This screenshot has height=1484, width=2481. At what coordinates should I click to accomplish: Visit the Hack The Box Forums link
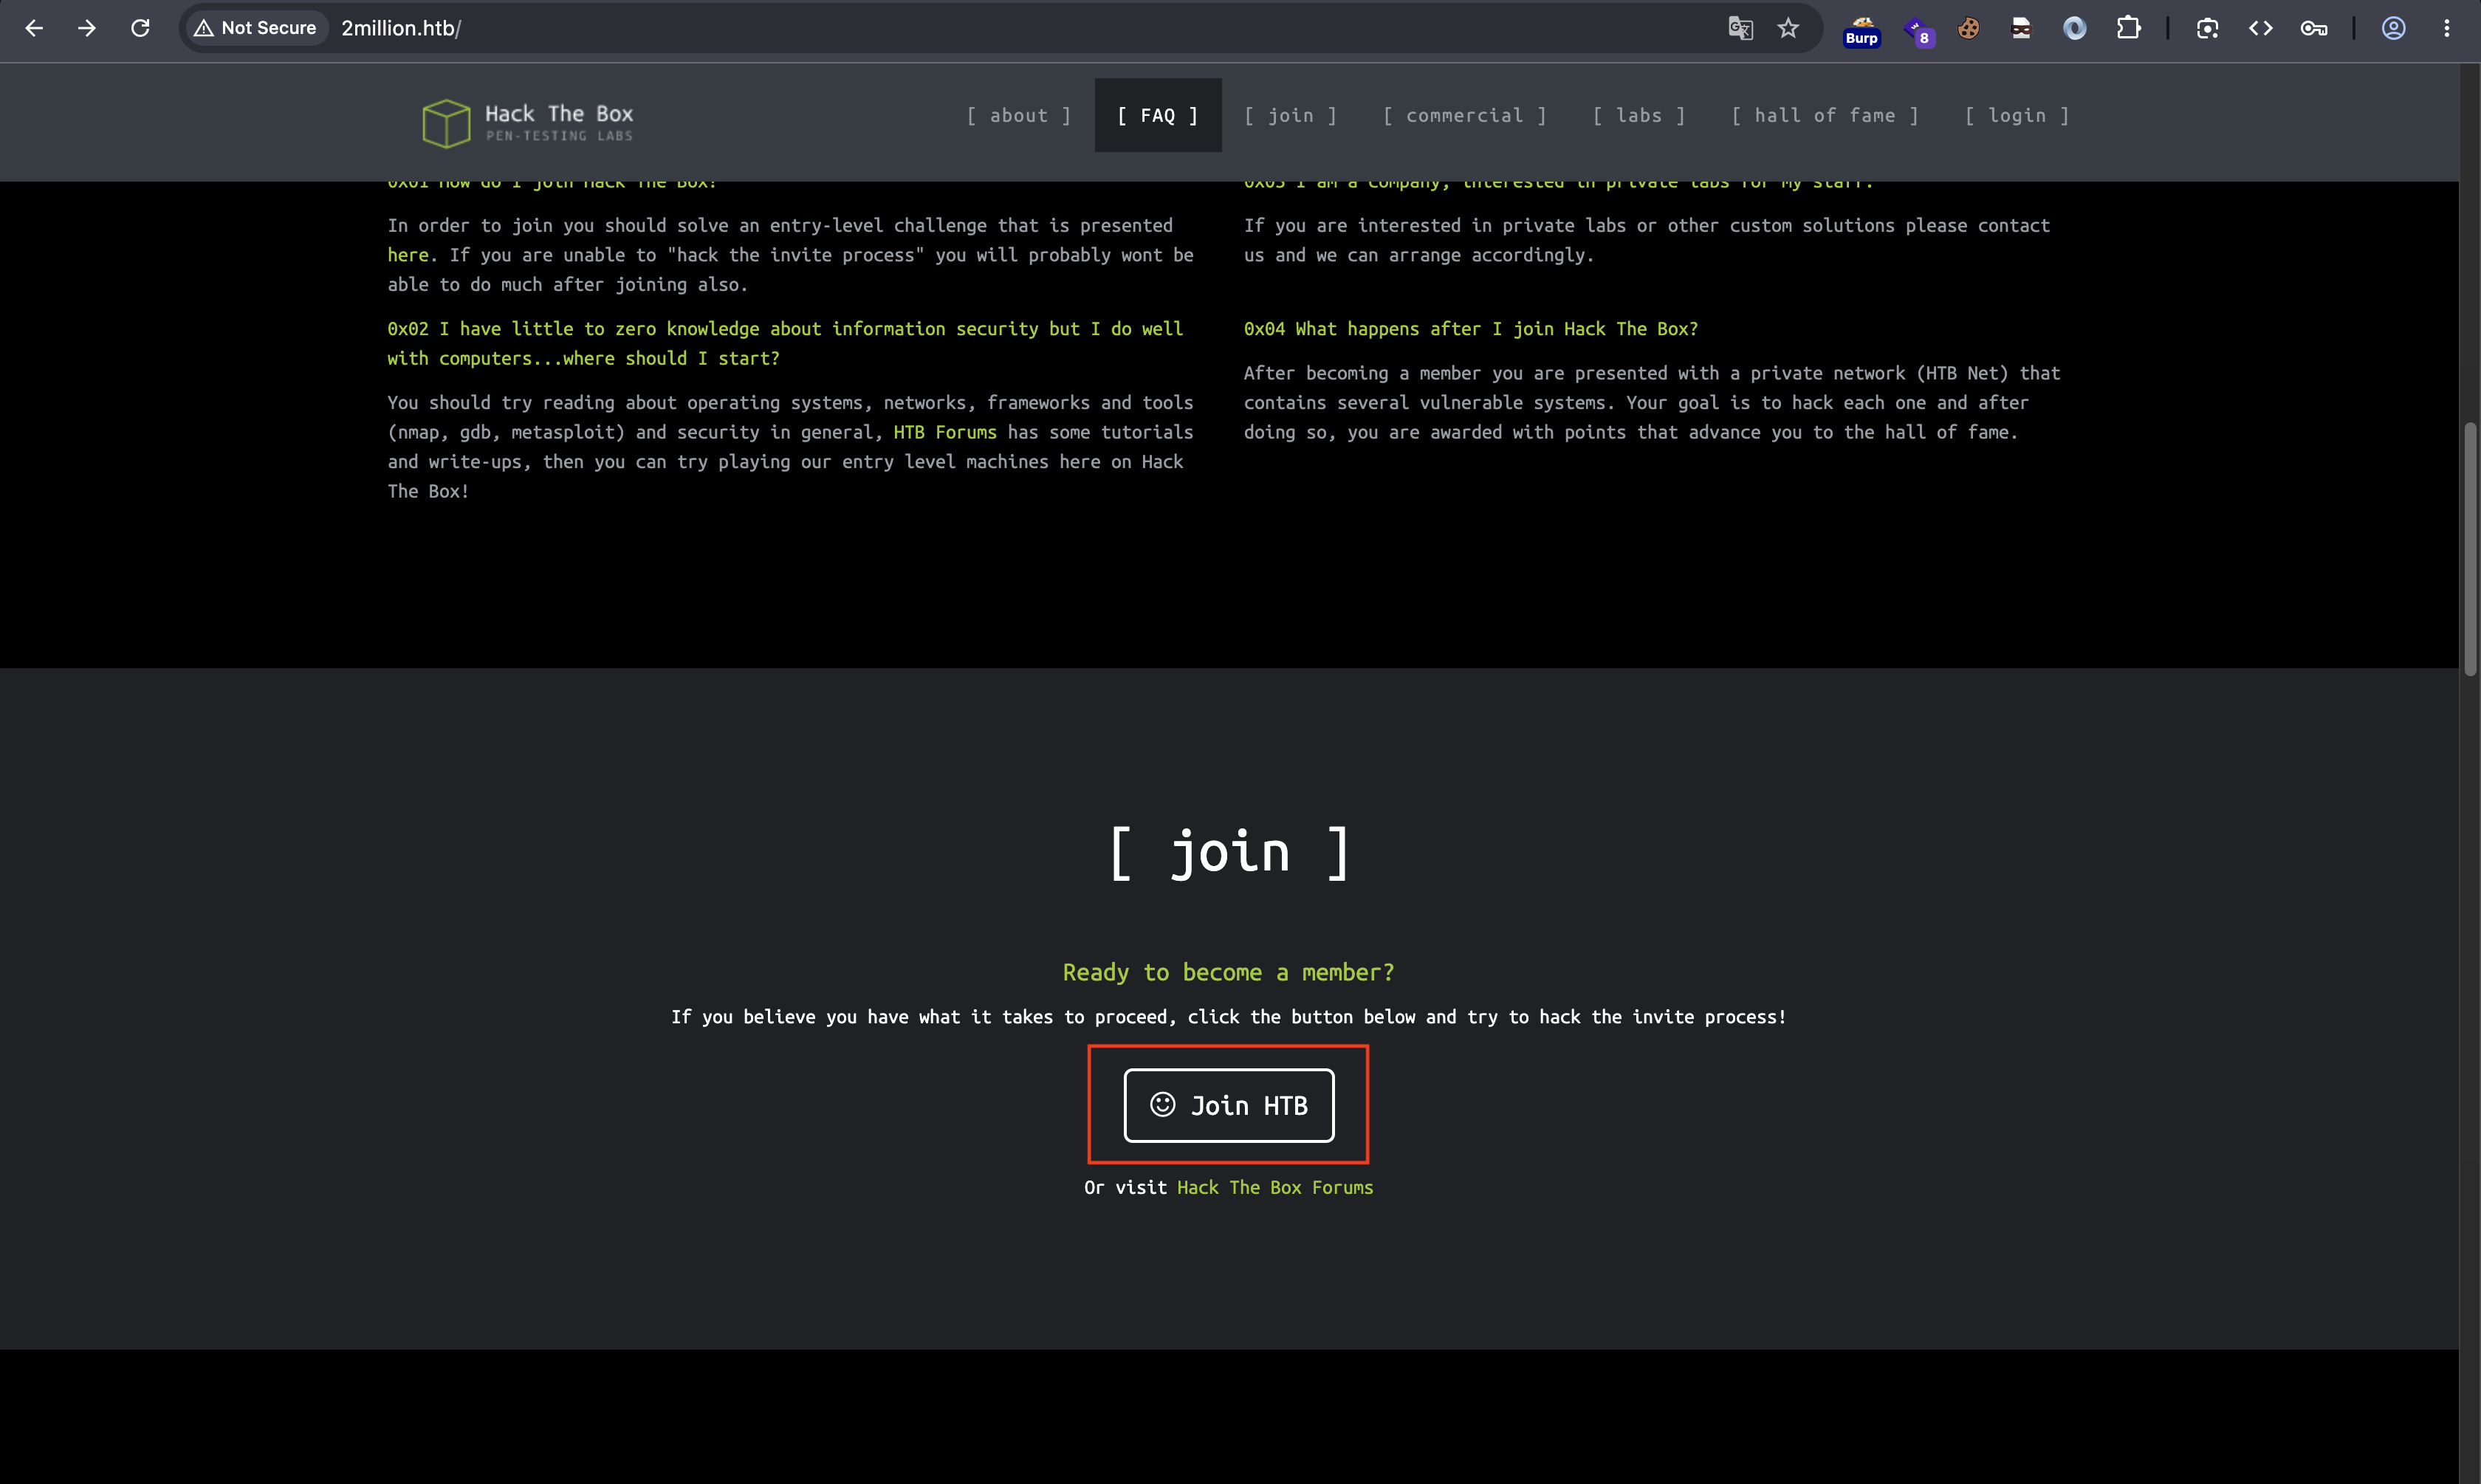[x=1274, y=1187]
